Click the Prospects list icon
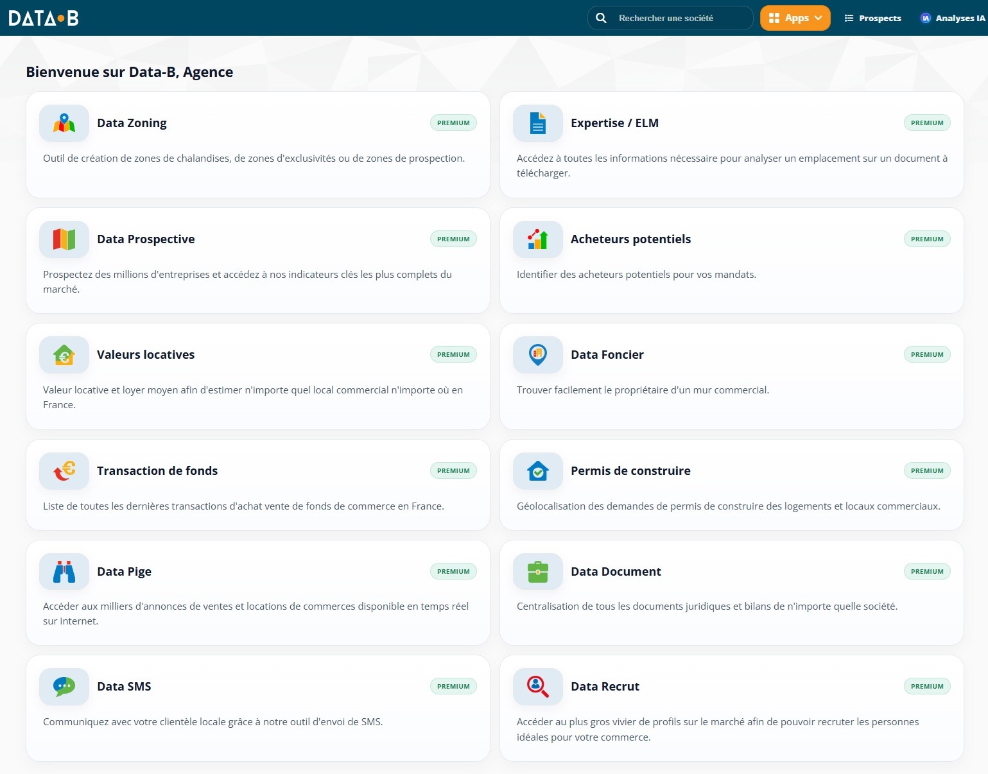 pyautogui.click(x=849, y=18)
